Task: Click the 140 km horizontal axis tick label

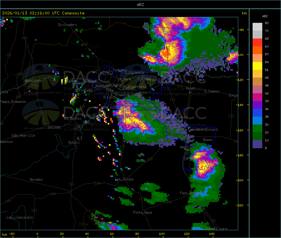Action: 212,234
